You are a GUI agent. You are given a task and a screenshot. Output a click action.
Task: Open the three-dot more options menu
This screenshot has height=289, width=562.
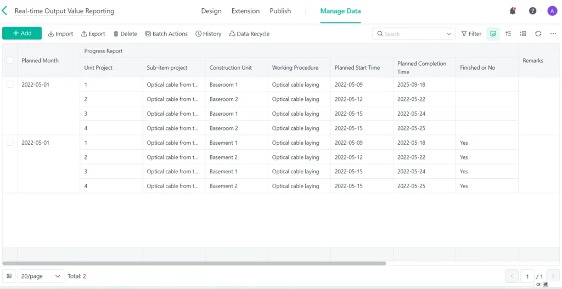tap(553, 33)
